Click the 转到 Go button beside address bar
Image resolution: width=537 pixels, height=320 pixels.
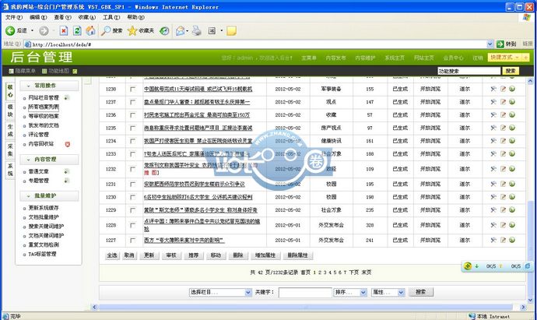coord(506,44)
